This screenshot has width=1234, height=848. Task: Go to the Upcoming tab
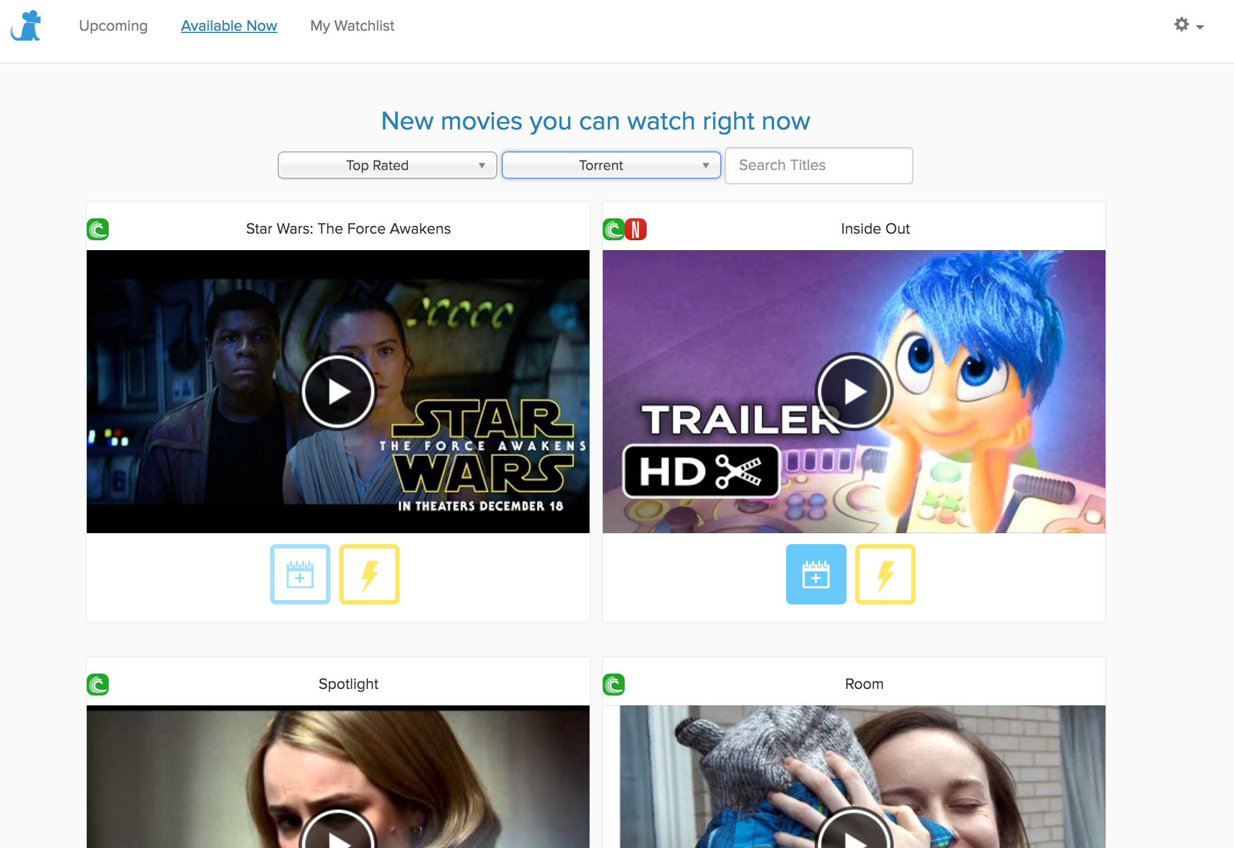click(x=113, y=26)
